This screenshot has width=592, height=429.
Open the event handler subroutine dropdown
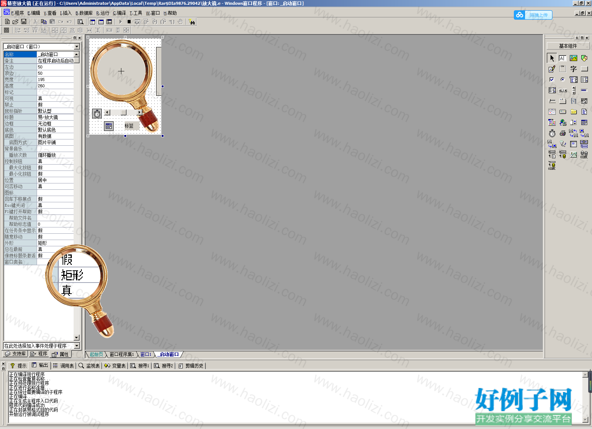77,346
